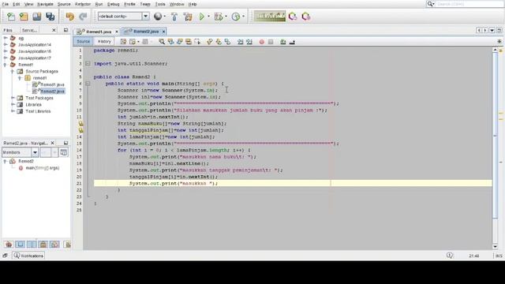Click the Debug Project icon
The image size is (505, 284).
219,17
